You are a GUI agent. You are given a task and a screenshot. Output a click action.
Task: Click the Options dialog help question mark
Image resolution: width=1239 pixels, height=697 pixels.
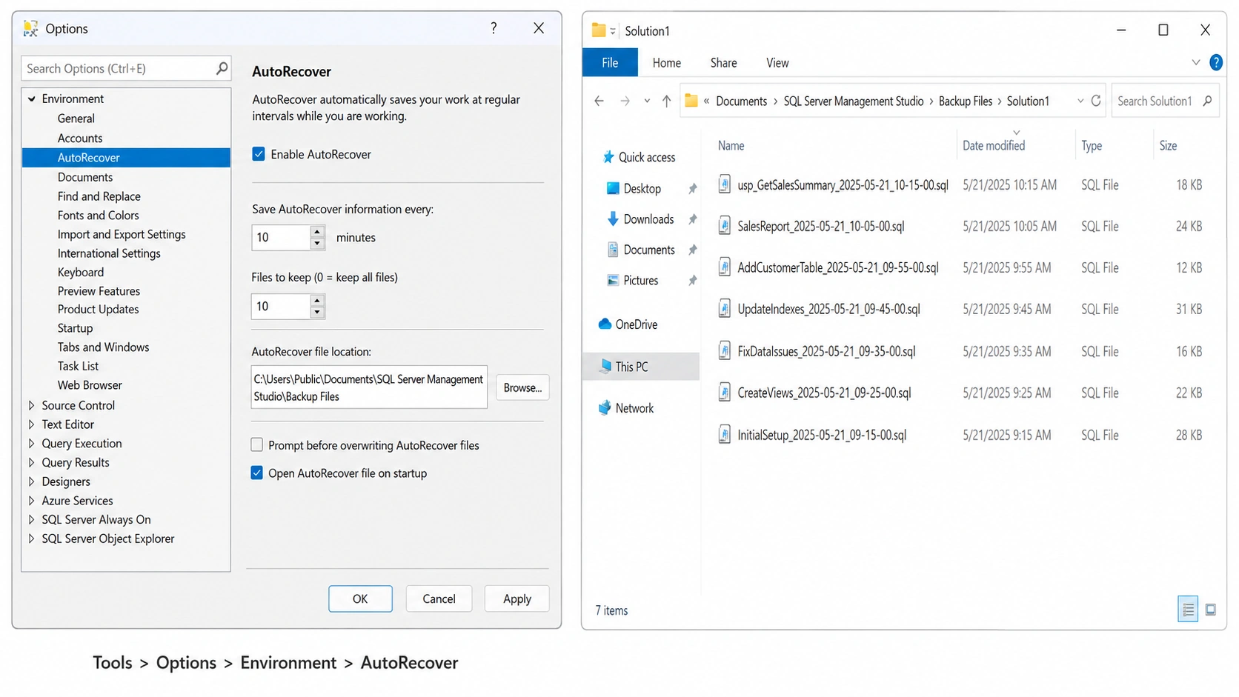tap(494, 28)
